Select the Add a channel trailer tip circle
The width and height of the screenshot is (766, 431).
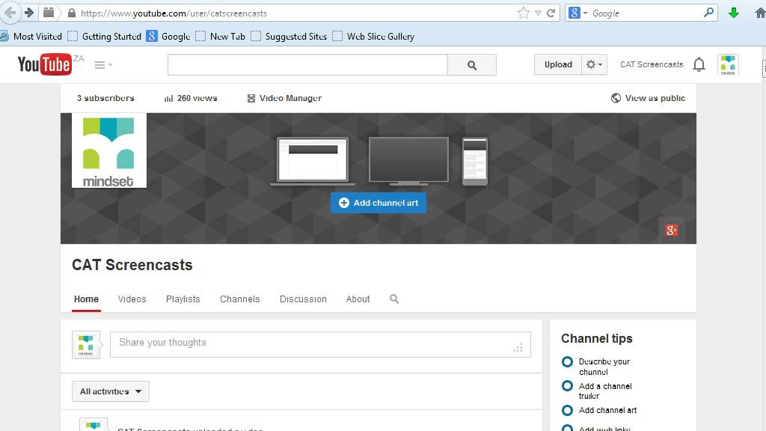click(567, 386)
